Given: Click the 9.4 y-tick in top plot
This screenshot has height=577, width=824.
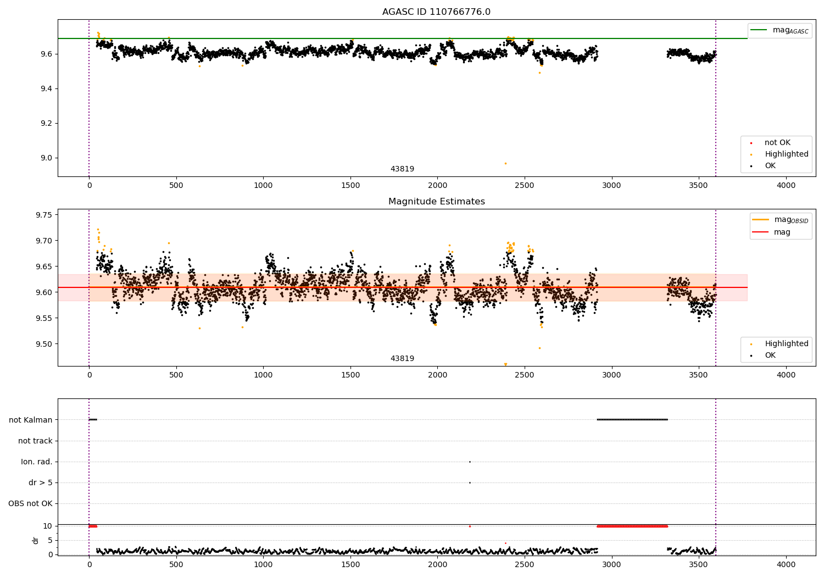Looking at the screenshot, I should click(46, 89).
